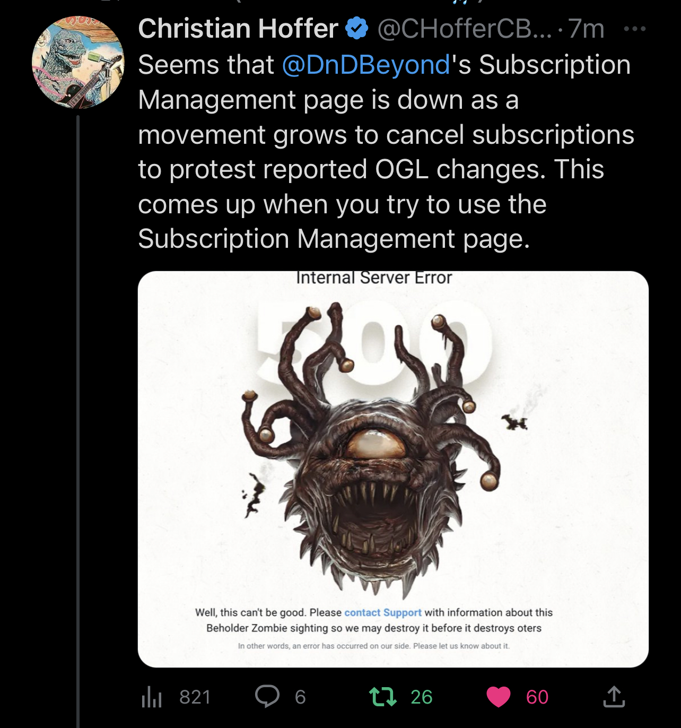Unlike the tweet via pink heart
Image resolution: width=681 pixels, height=728 pixels.
[498, 697]
